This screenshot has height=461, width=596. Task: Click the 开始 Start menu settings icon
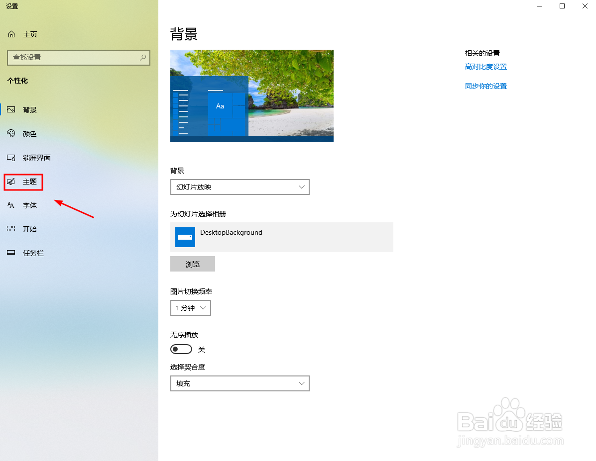point(11,229)
